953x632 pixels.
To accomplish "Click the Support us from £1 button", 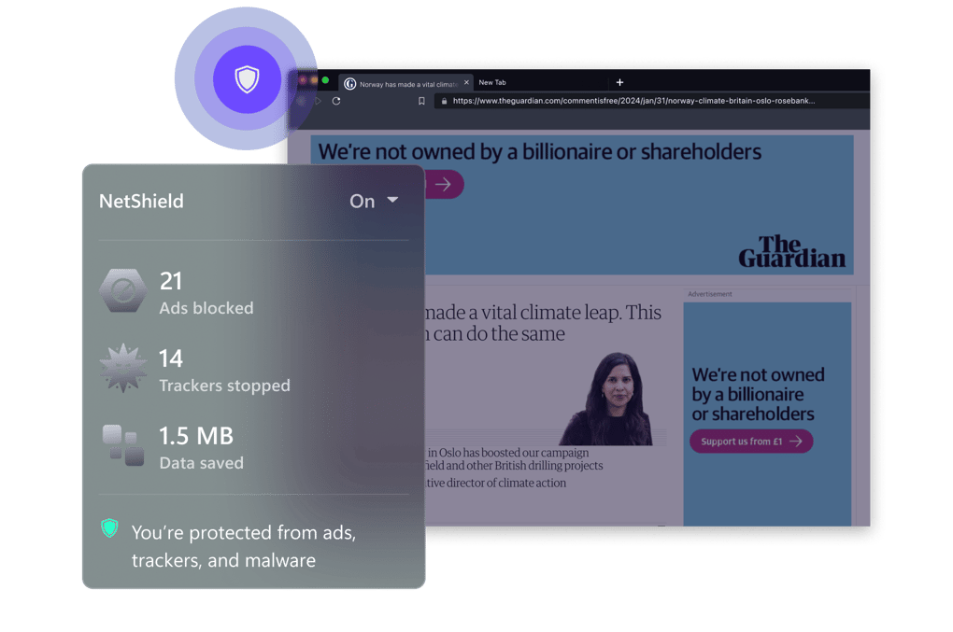I will tap(751, 442).
